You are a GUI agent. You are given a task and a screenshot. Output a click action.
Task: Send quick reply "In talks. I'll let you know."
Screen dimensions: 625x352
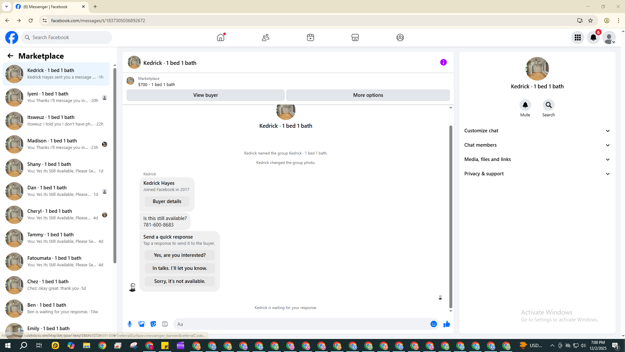tap(180, 268)
